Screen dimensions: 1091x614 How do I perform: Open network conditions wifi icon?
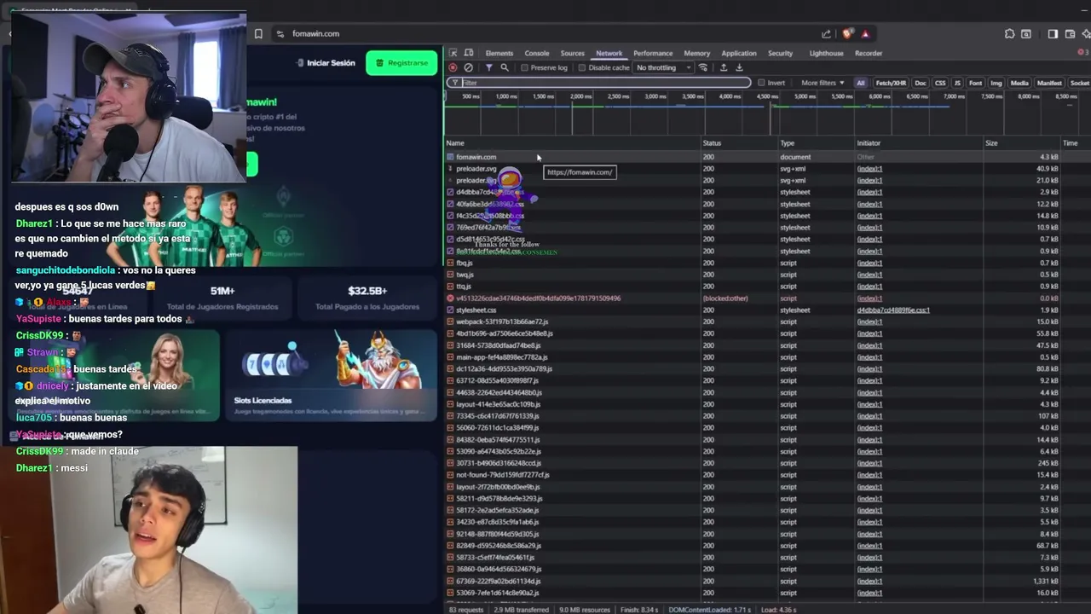click(x=703, y=67)
